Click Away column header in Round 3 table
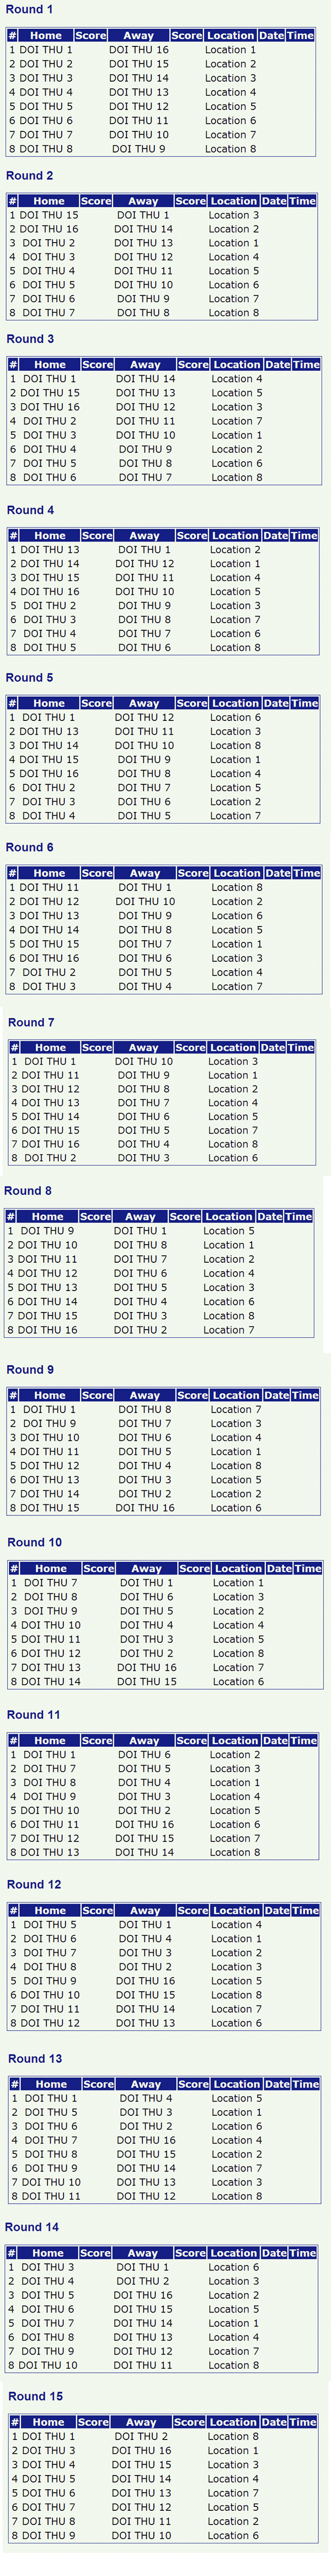This screenshot has height=2576, width=331. [145, 365]
